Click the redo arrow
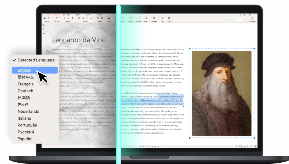Screen dimensions: 289x164 (48, 15)
